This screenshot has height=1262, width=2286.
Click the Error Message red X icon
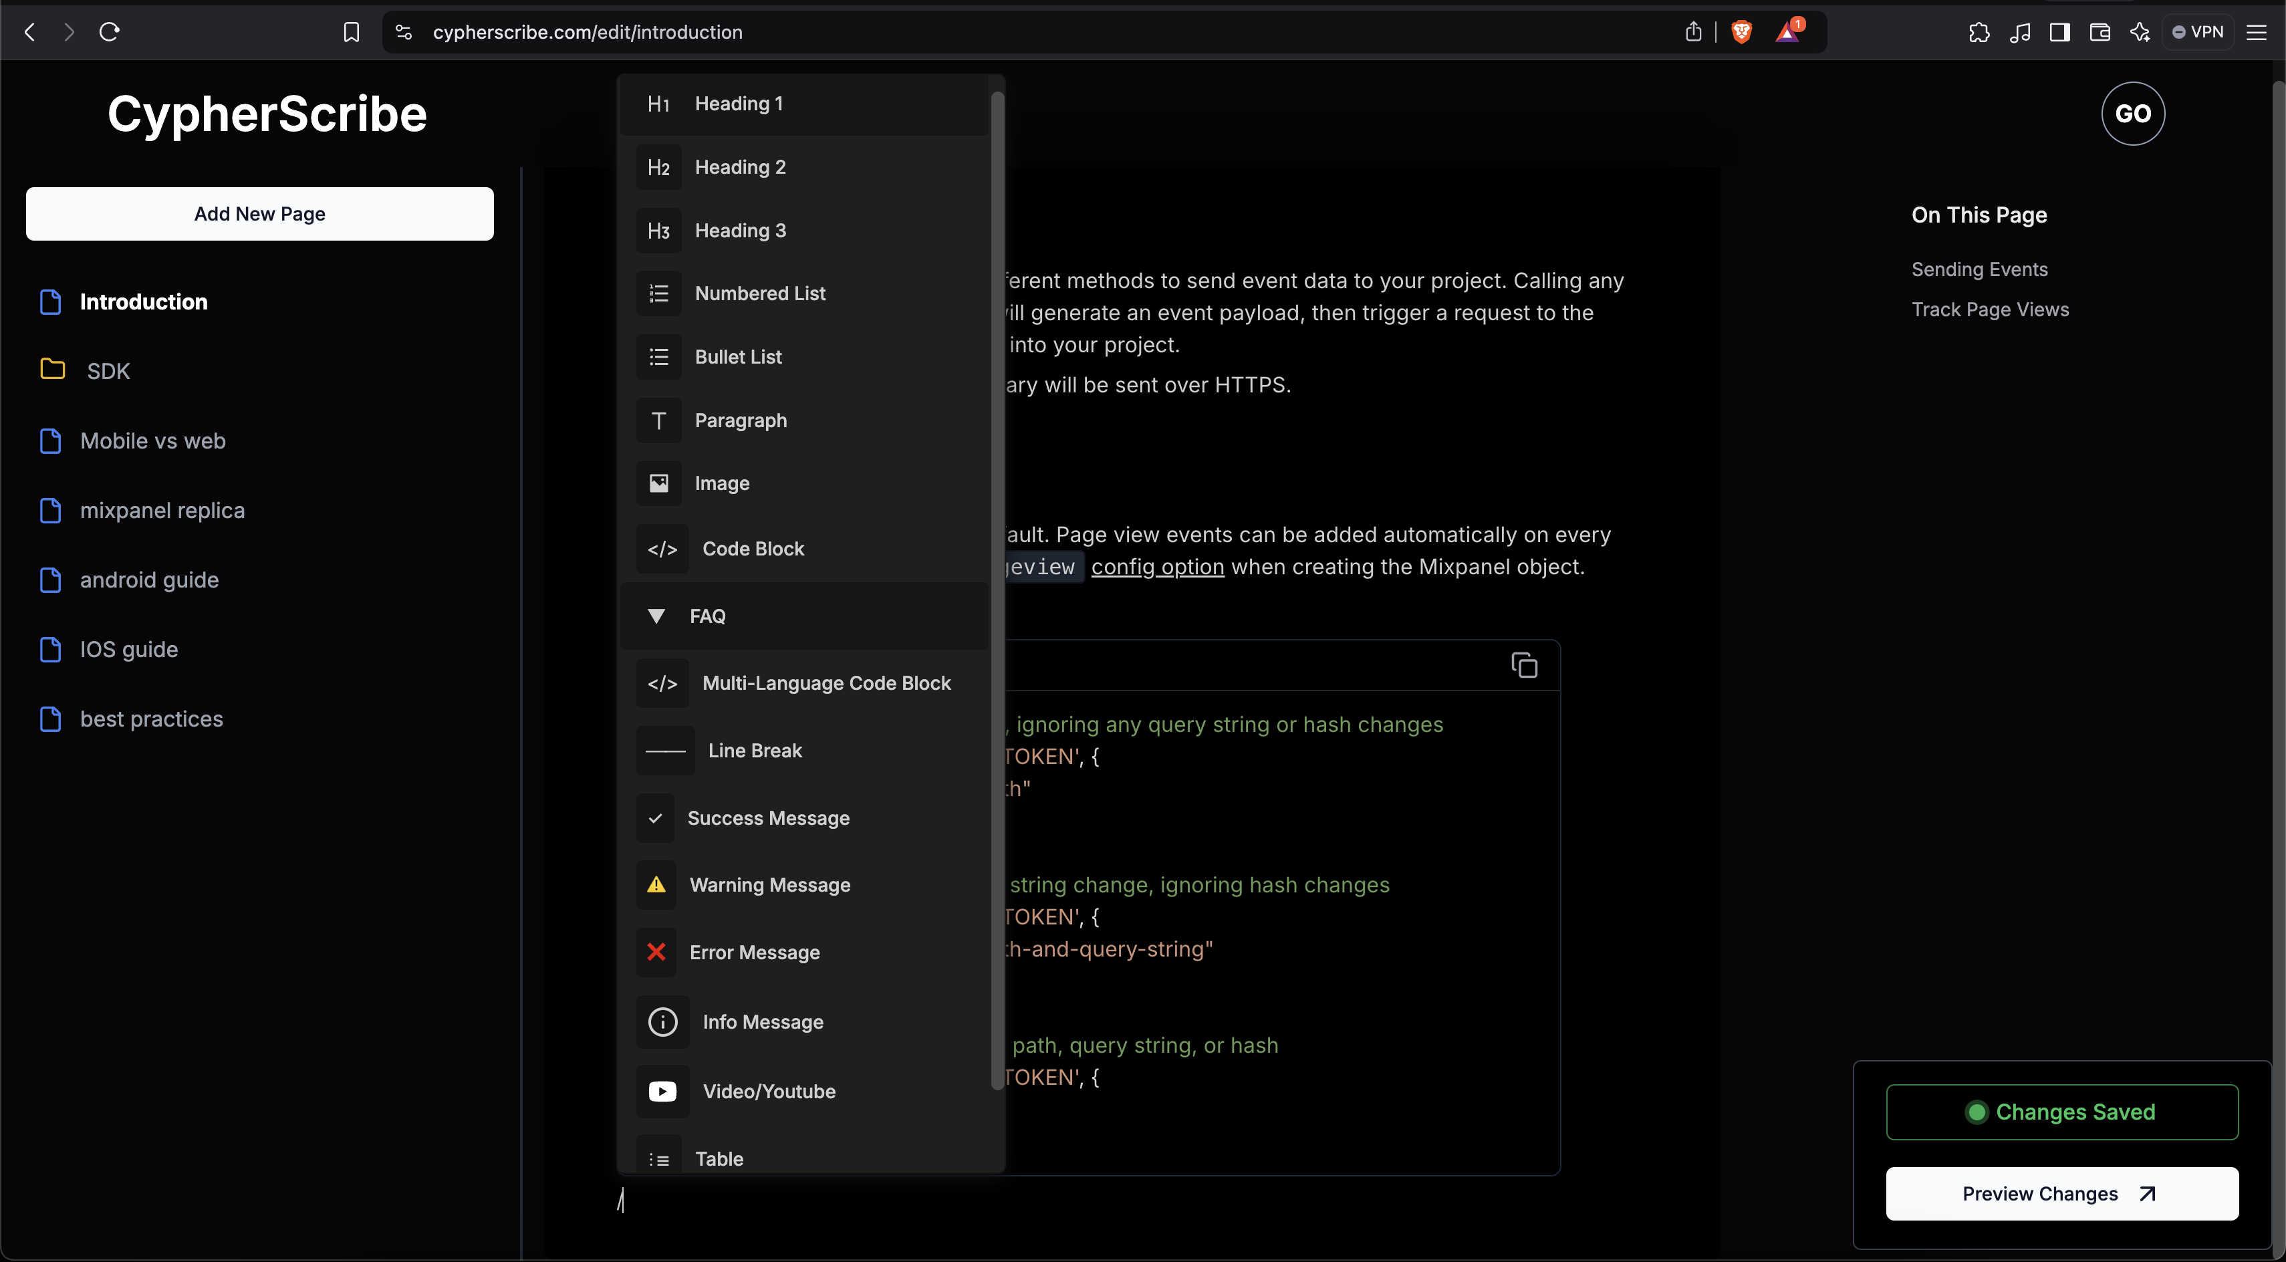(x=656, y=953)
